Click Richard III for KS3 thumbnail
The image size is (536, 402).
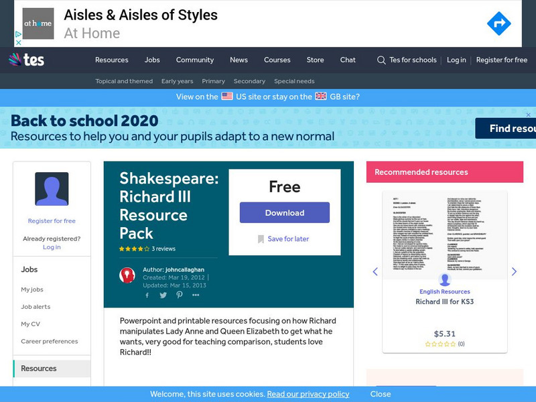point(444,234)
